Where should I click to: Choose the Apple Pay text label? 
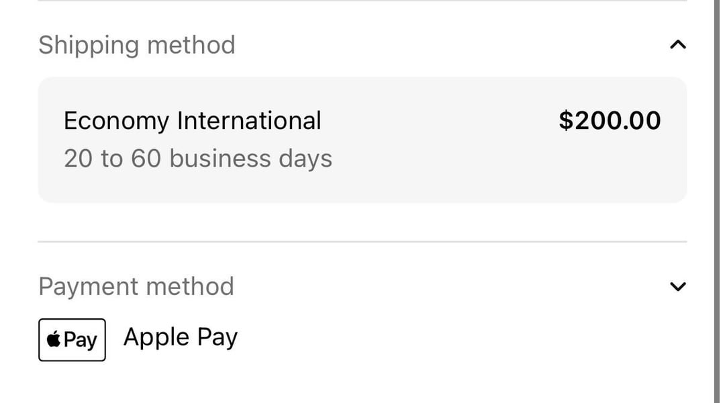[180, 337]
